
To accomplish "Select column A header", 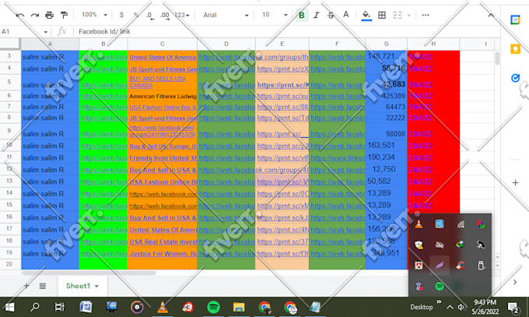I will (50, 44).
